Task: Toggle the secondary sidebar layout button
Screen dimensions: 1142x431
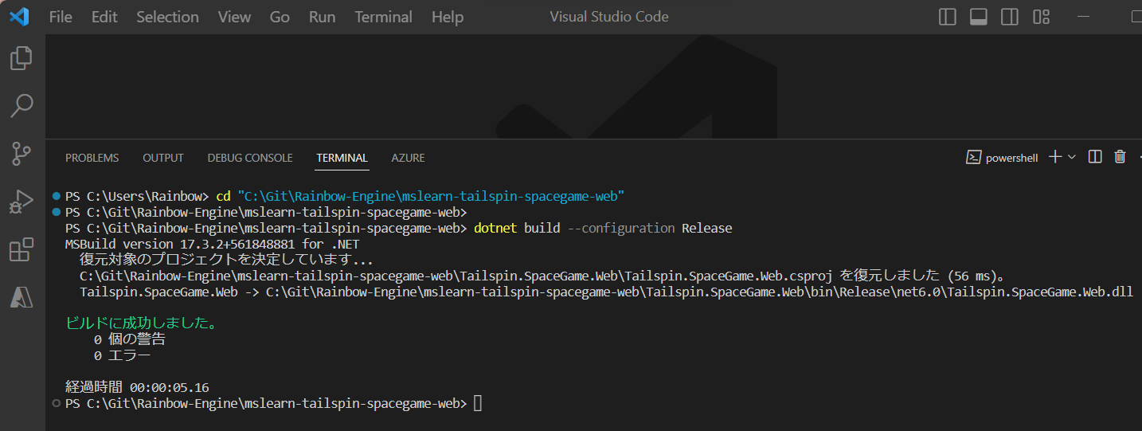Action: click(x=1010, y=17)
